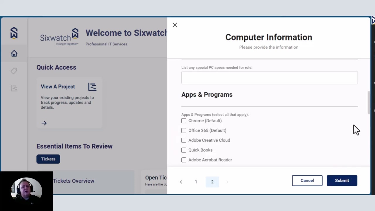
Task: Open the Tickets tab
Action: tap(48, 159)
